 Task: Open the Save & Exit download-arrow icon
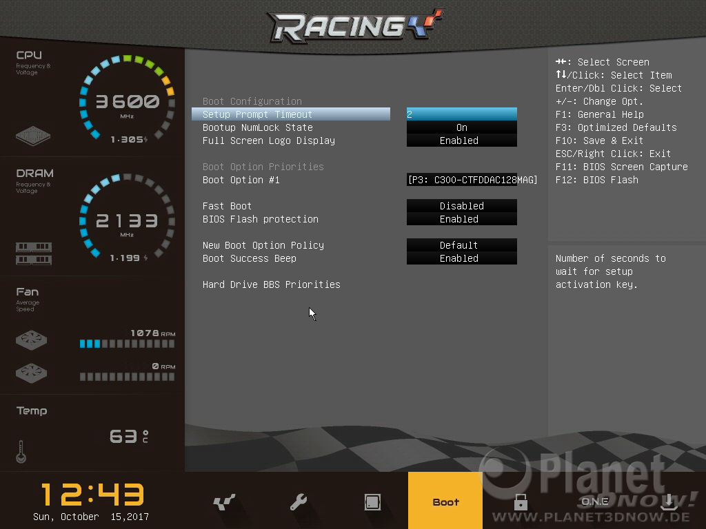(x=669, y=501)
